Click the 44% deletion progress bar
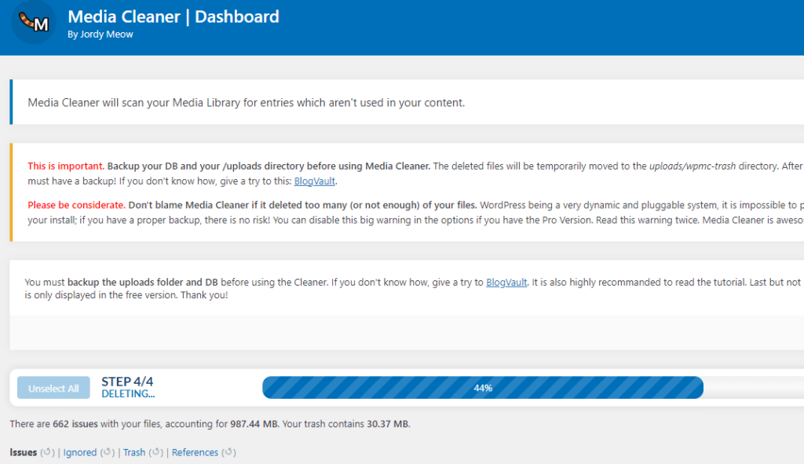This screenshot has width=804, height=464. (482, 388)
